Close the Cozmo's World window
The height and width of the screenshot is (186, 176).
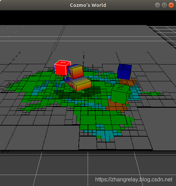click(x=171, y=5)
